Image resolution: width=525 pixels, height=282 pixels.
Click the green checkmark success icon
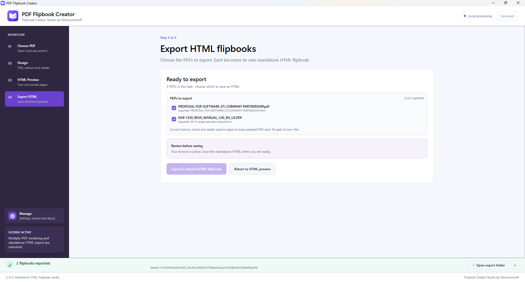coord(10,265)
